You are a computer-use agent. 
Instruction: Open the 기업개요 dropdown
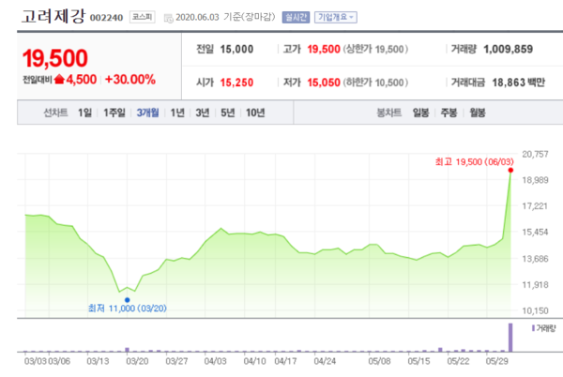click(x=336, y=17)
